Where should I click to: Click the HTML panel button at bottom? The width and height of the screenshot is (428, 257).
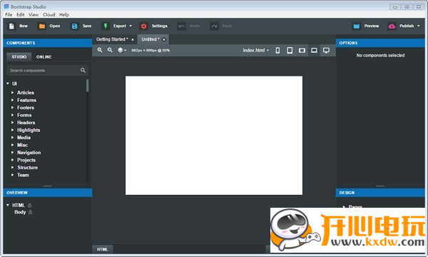click(102, 249)
